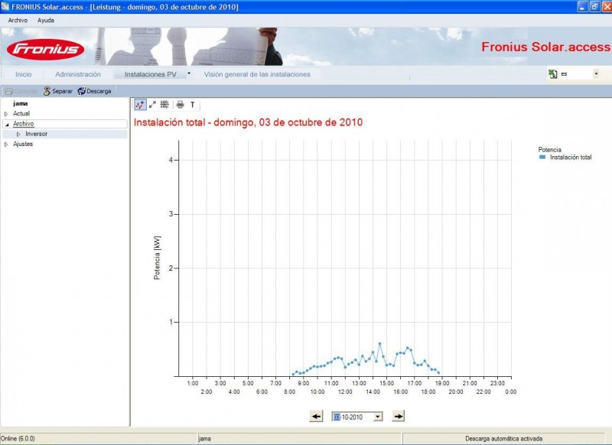Open the Archivo menu
Viewport: 612px width, 445px height.
tap(18, 21)
